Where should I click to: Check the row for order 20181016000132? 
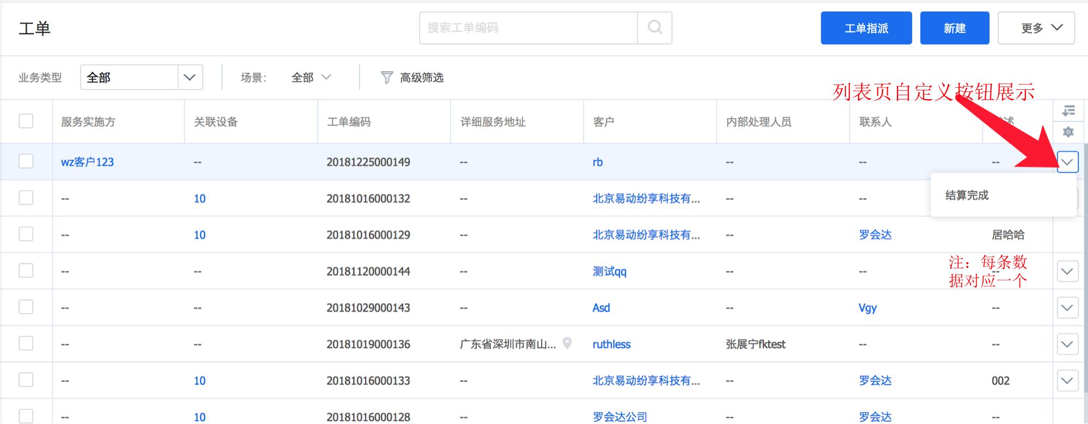(26, 198)
